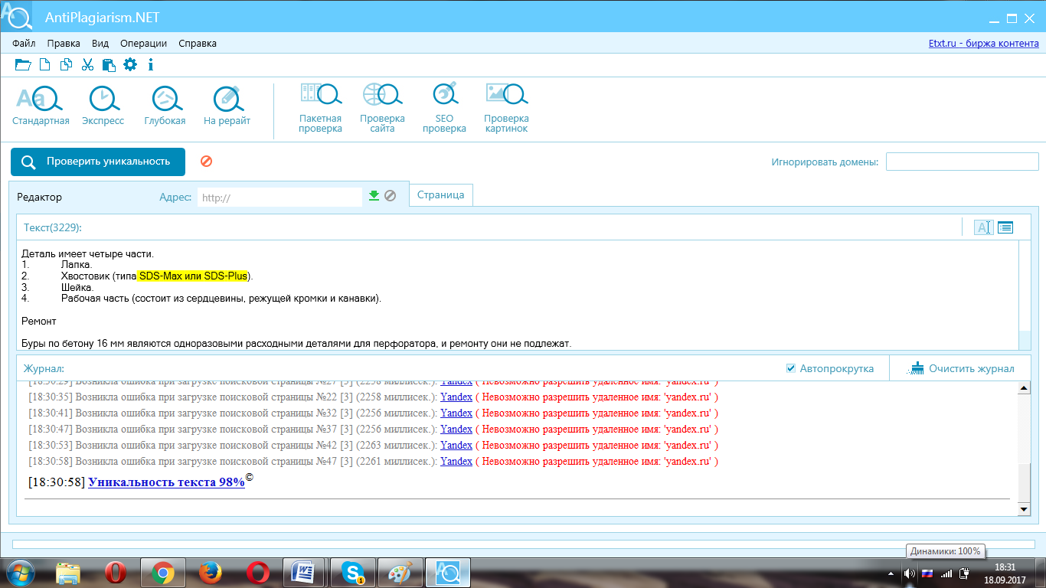Open settings via the gear icon
Image resolution: width=1046 pixels, height=588 pixels.
[130, 65]
